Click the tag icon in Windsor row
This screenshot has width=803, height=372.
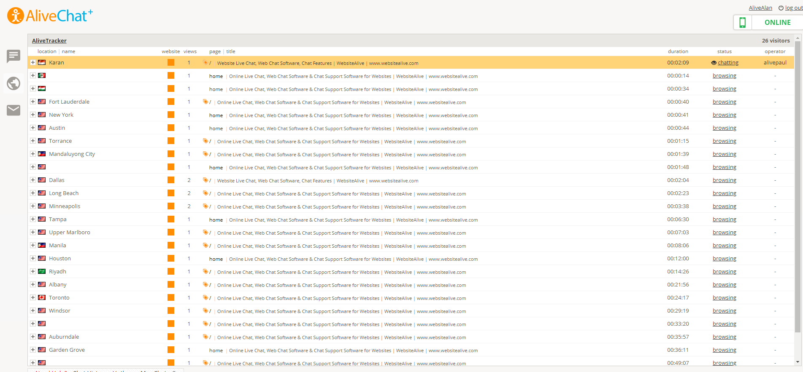coord(205,310)
